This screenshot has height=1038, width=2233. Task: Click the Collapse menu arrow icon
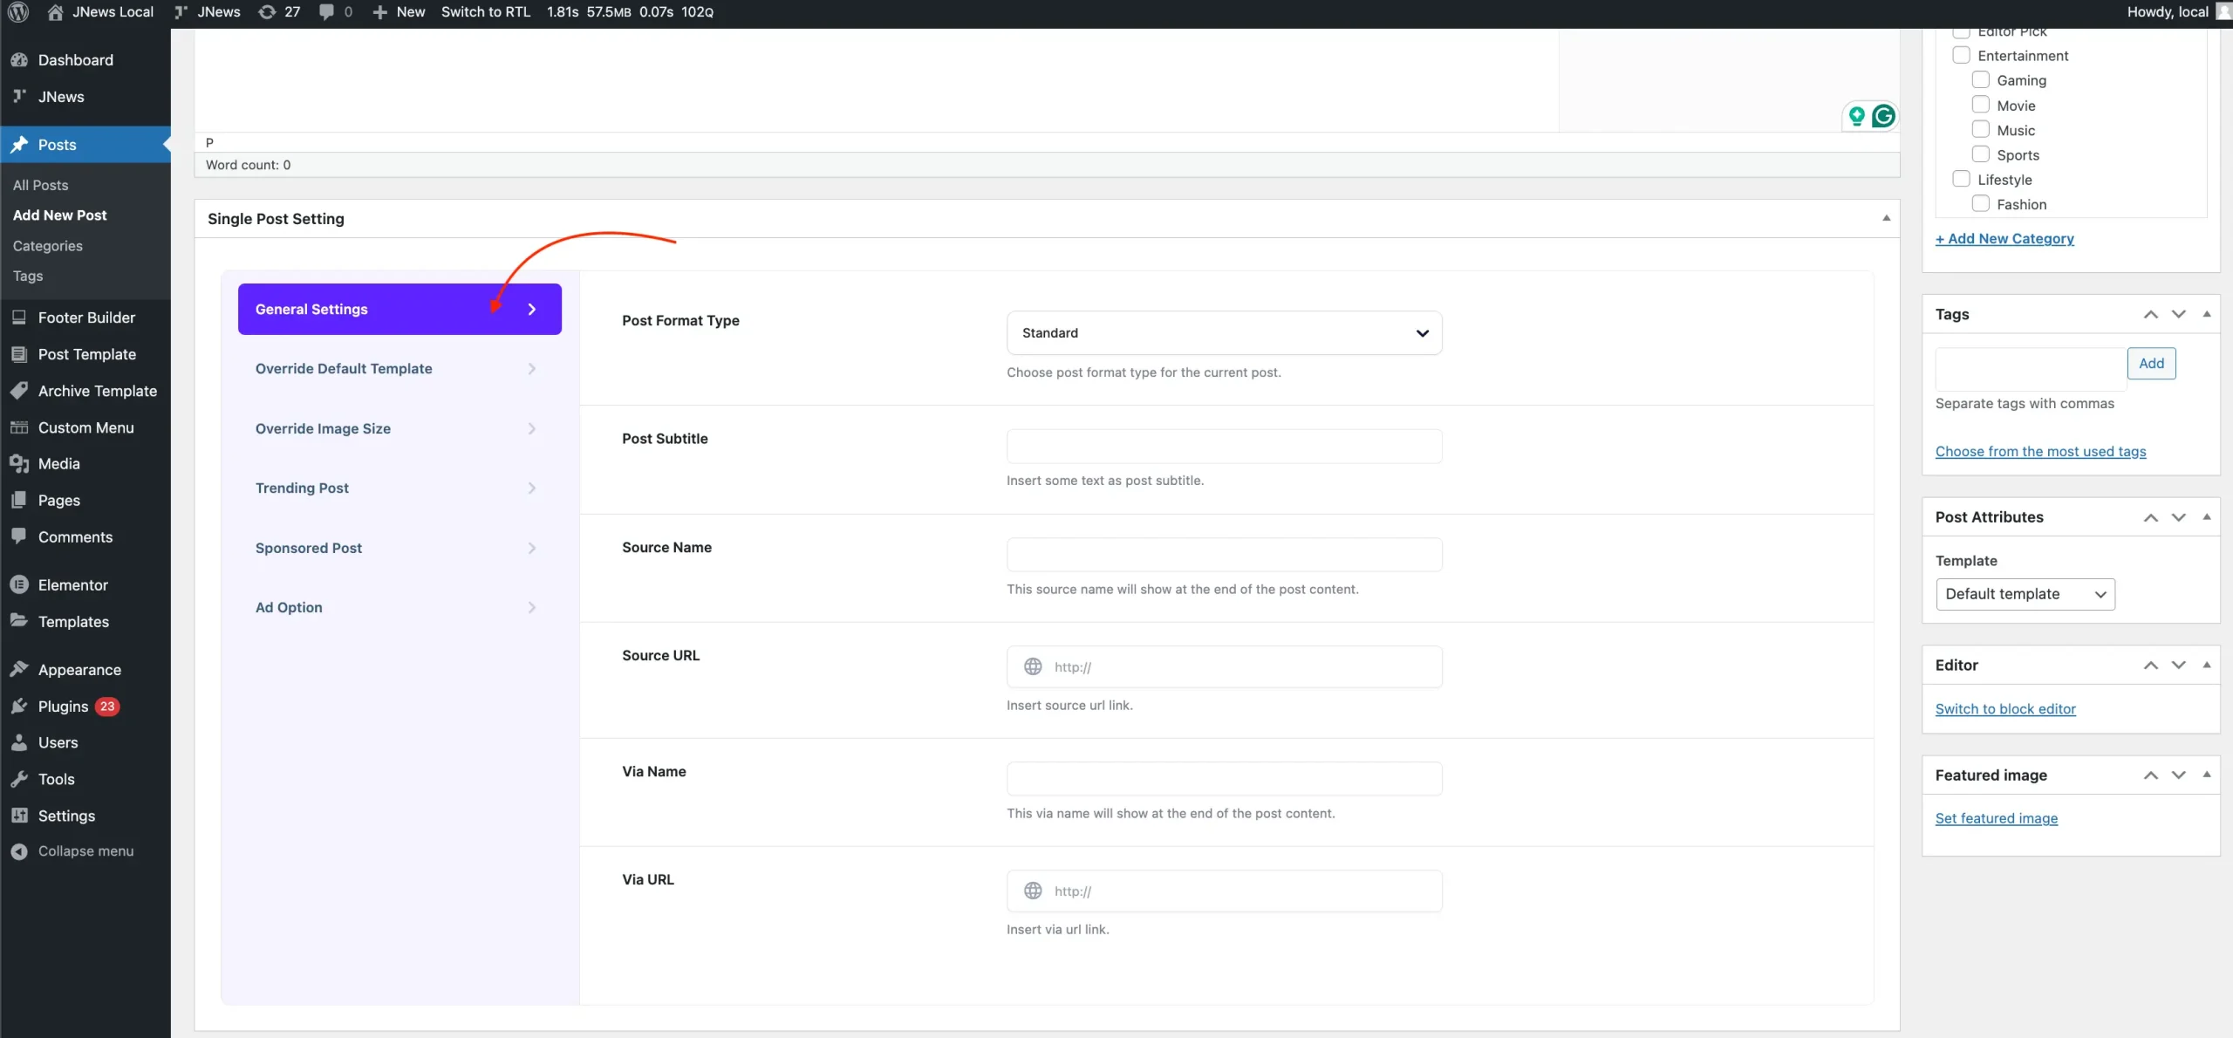click(19, 851)
